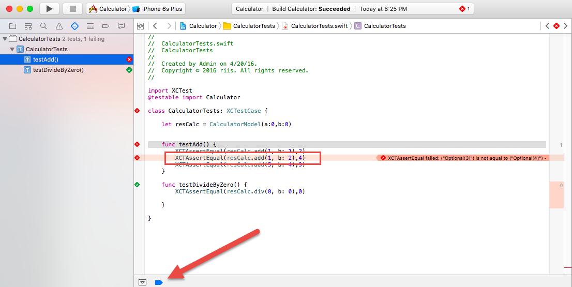Click the XCTAssertEqual failed error message

463,158
